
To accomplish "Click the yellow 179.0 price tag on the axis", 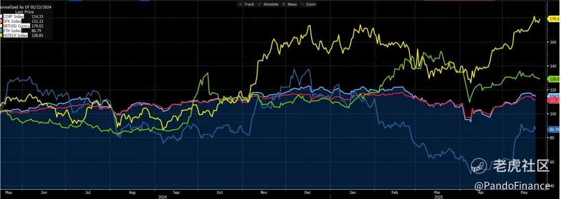I will (554, 19).
